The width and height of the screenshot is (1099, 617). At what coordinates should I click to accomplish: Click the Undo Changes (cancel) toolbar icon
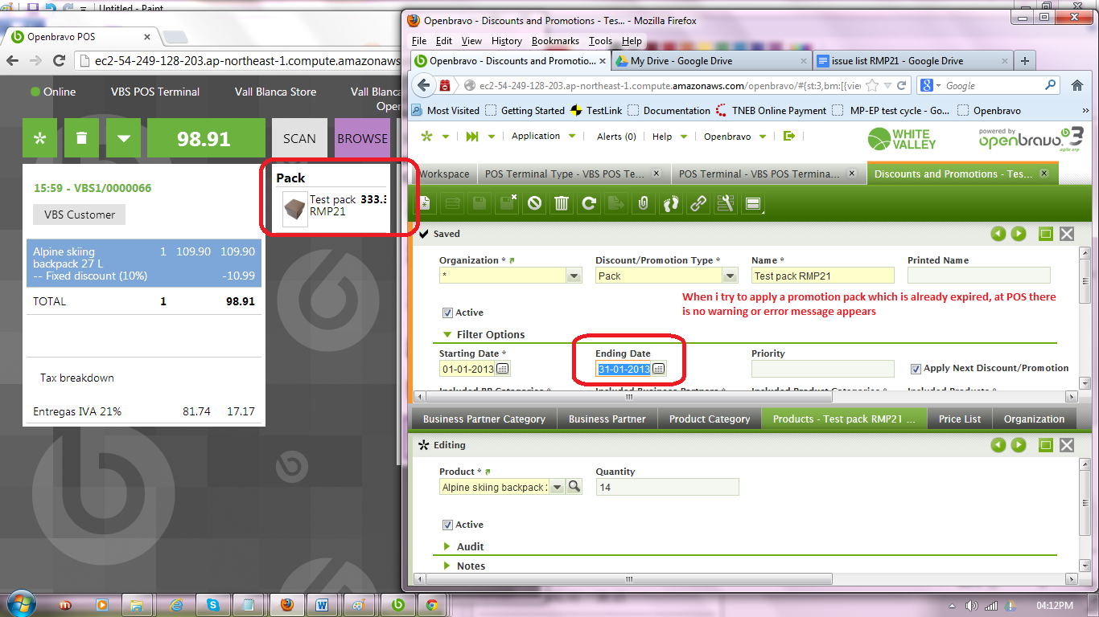pos(534,204)
